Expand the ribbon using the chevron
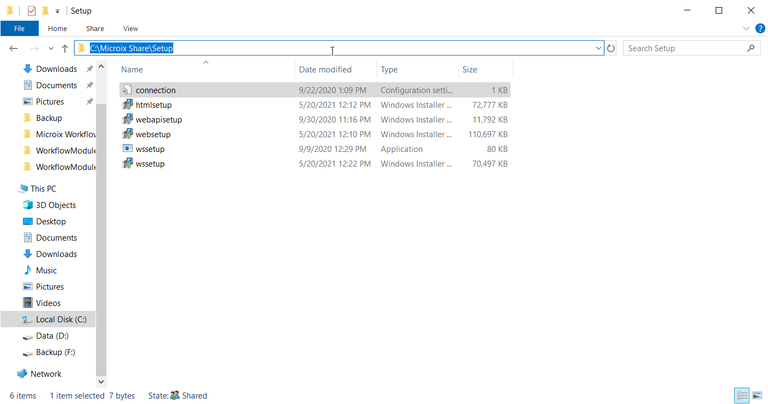 (746, 28)
